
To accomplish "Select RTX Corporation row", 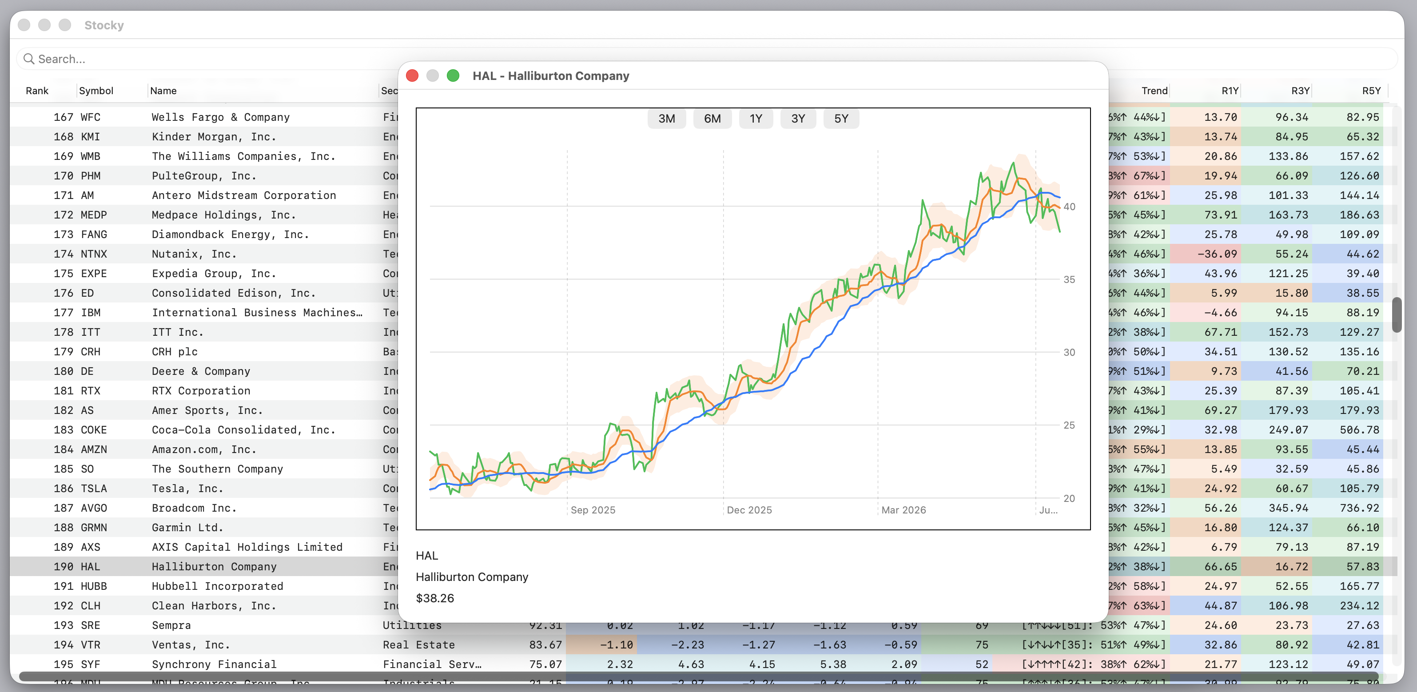I will click(704, 390).
